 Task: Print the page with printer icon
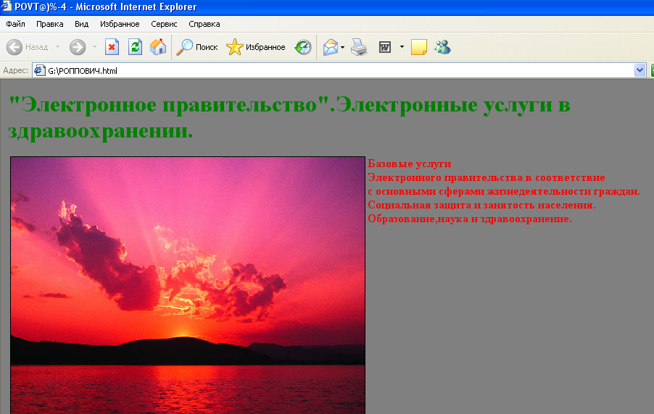[359, 47]
